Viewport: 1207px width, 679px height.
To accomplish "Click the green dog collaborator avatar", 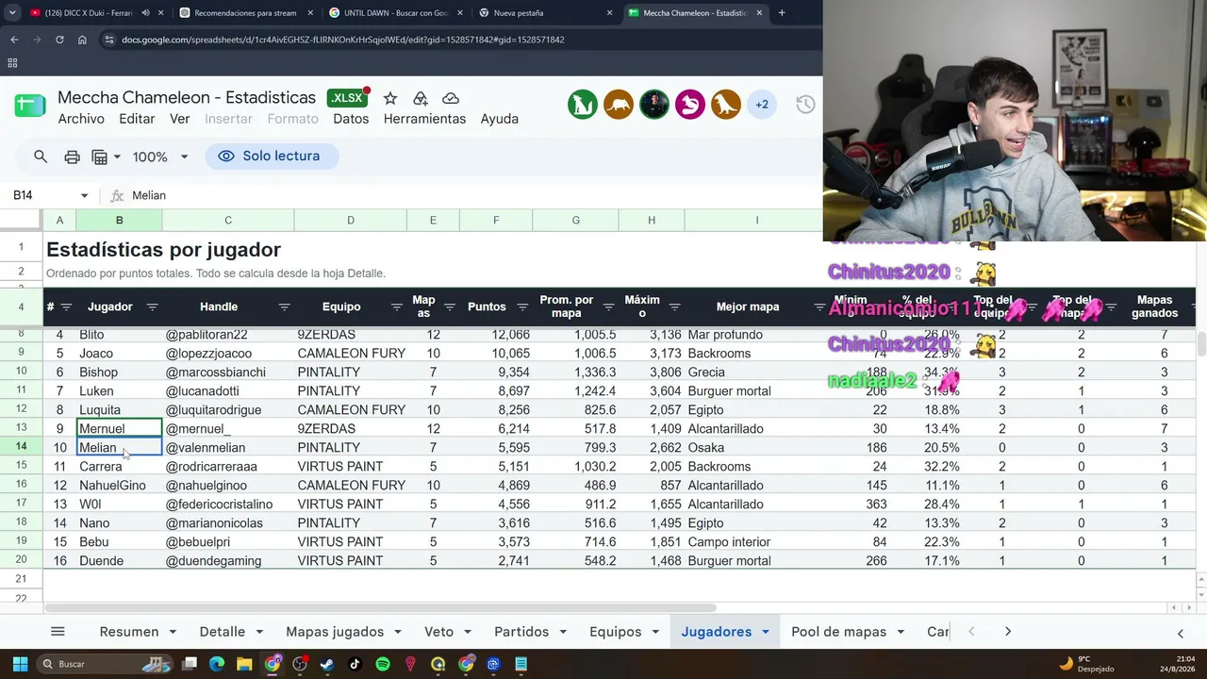I will point(583,105).
